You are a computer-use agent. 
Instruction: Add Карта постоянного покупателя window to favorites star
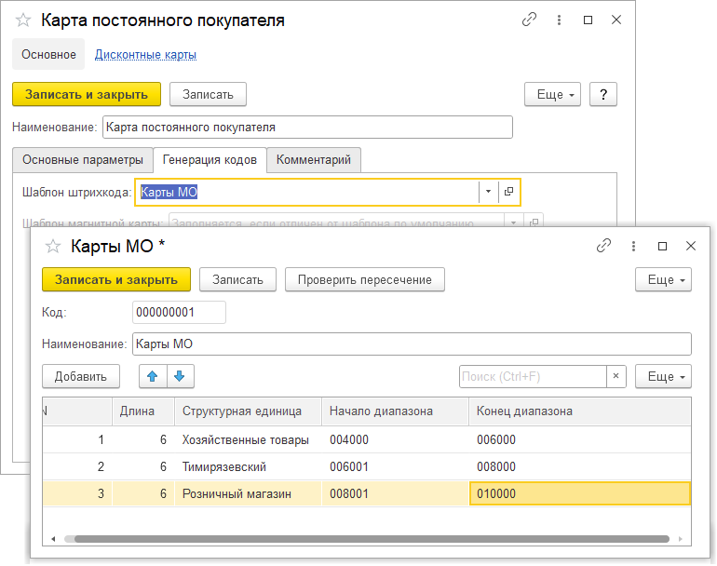(23, 20)
